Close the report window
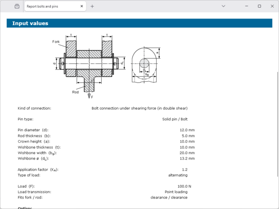This screenshot has width=279, height=209. click(x=271, y=6)
